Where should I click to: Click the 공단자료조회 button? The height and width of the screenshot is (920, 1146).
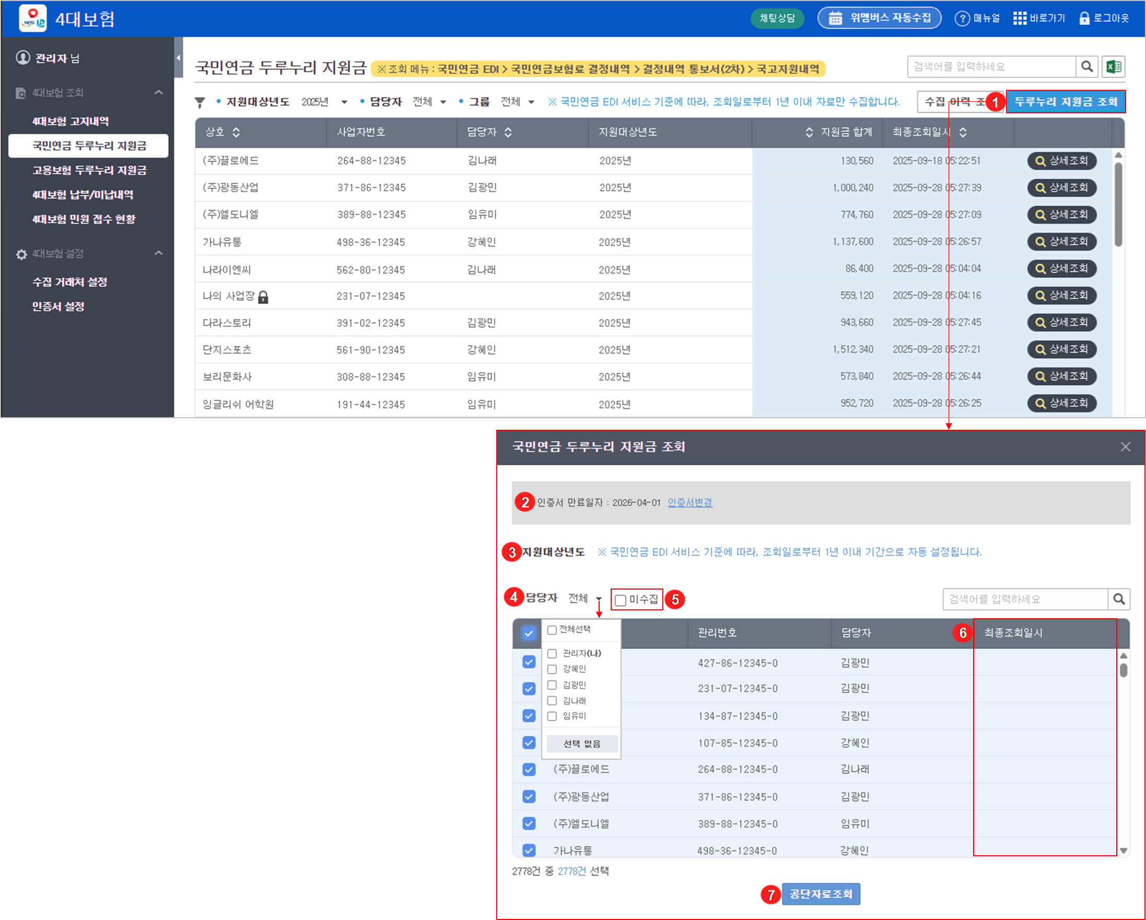point(821,894)
